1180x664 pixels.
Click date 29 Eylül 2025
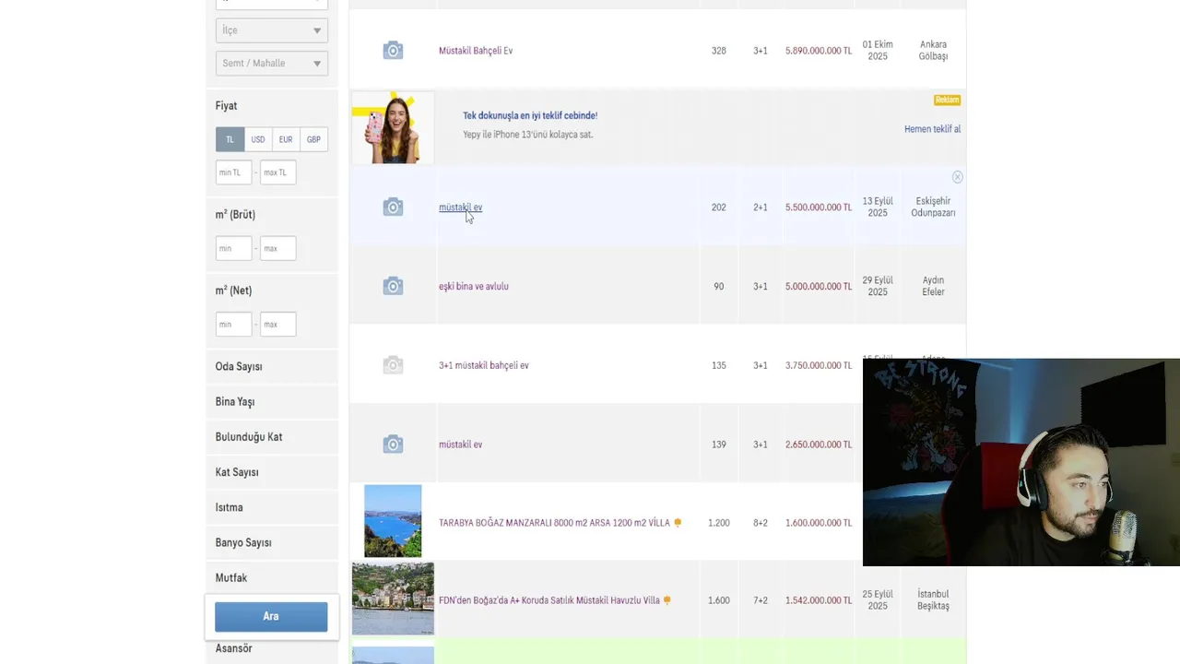[878, 286]
